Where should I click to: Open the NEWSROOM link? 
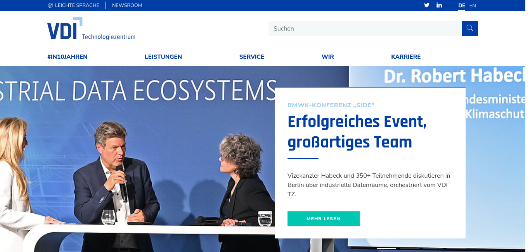pyautogui.click(x=127, y=5)
